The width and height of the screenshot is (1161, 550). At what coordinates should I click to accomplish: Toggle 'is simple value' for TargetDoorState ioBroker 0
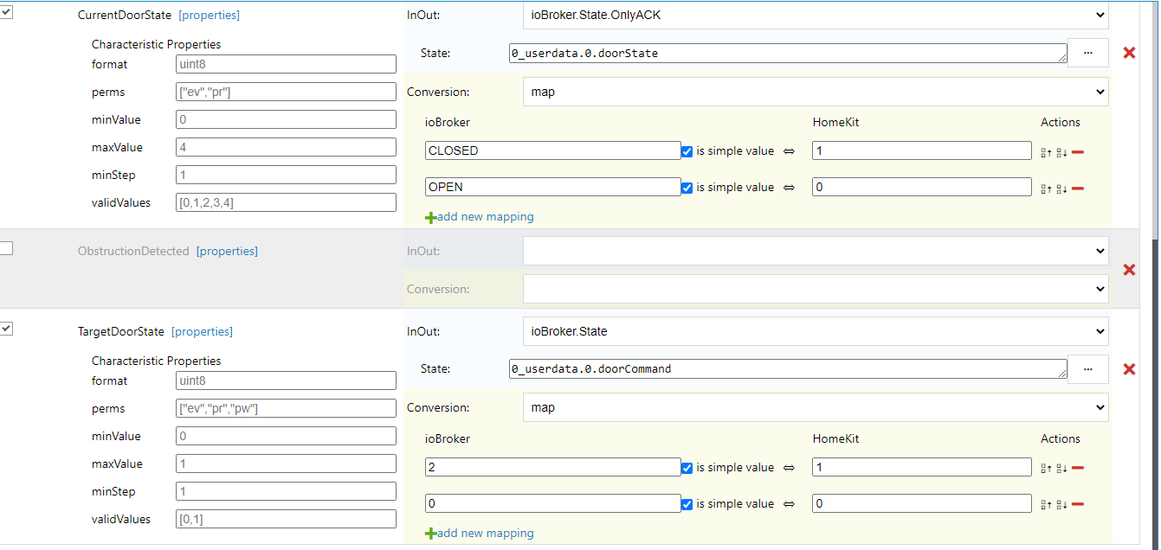(687, 504)
